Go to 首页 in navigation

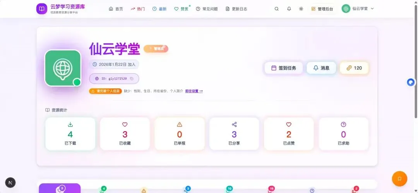116,9
